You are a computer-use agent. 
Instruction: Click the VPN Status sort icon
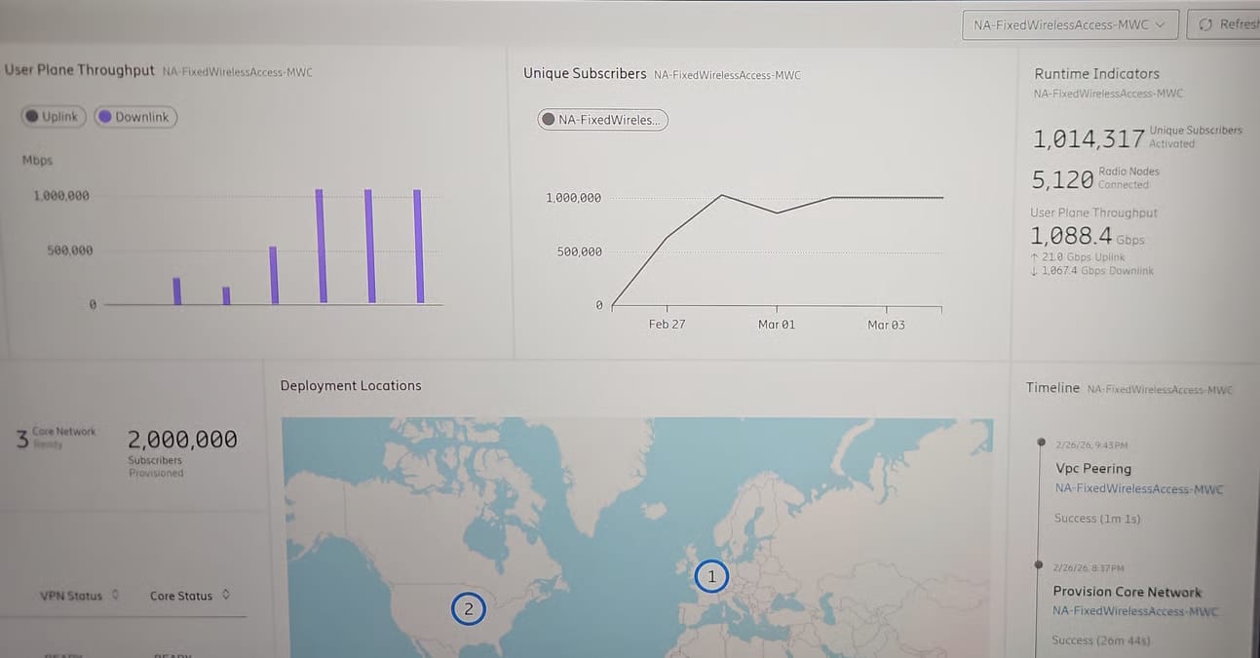click(x=116, y=595)
